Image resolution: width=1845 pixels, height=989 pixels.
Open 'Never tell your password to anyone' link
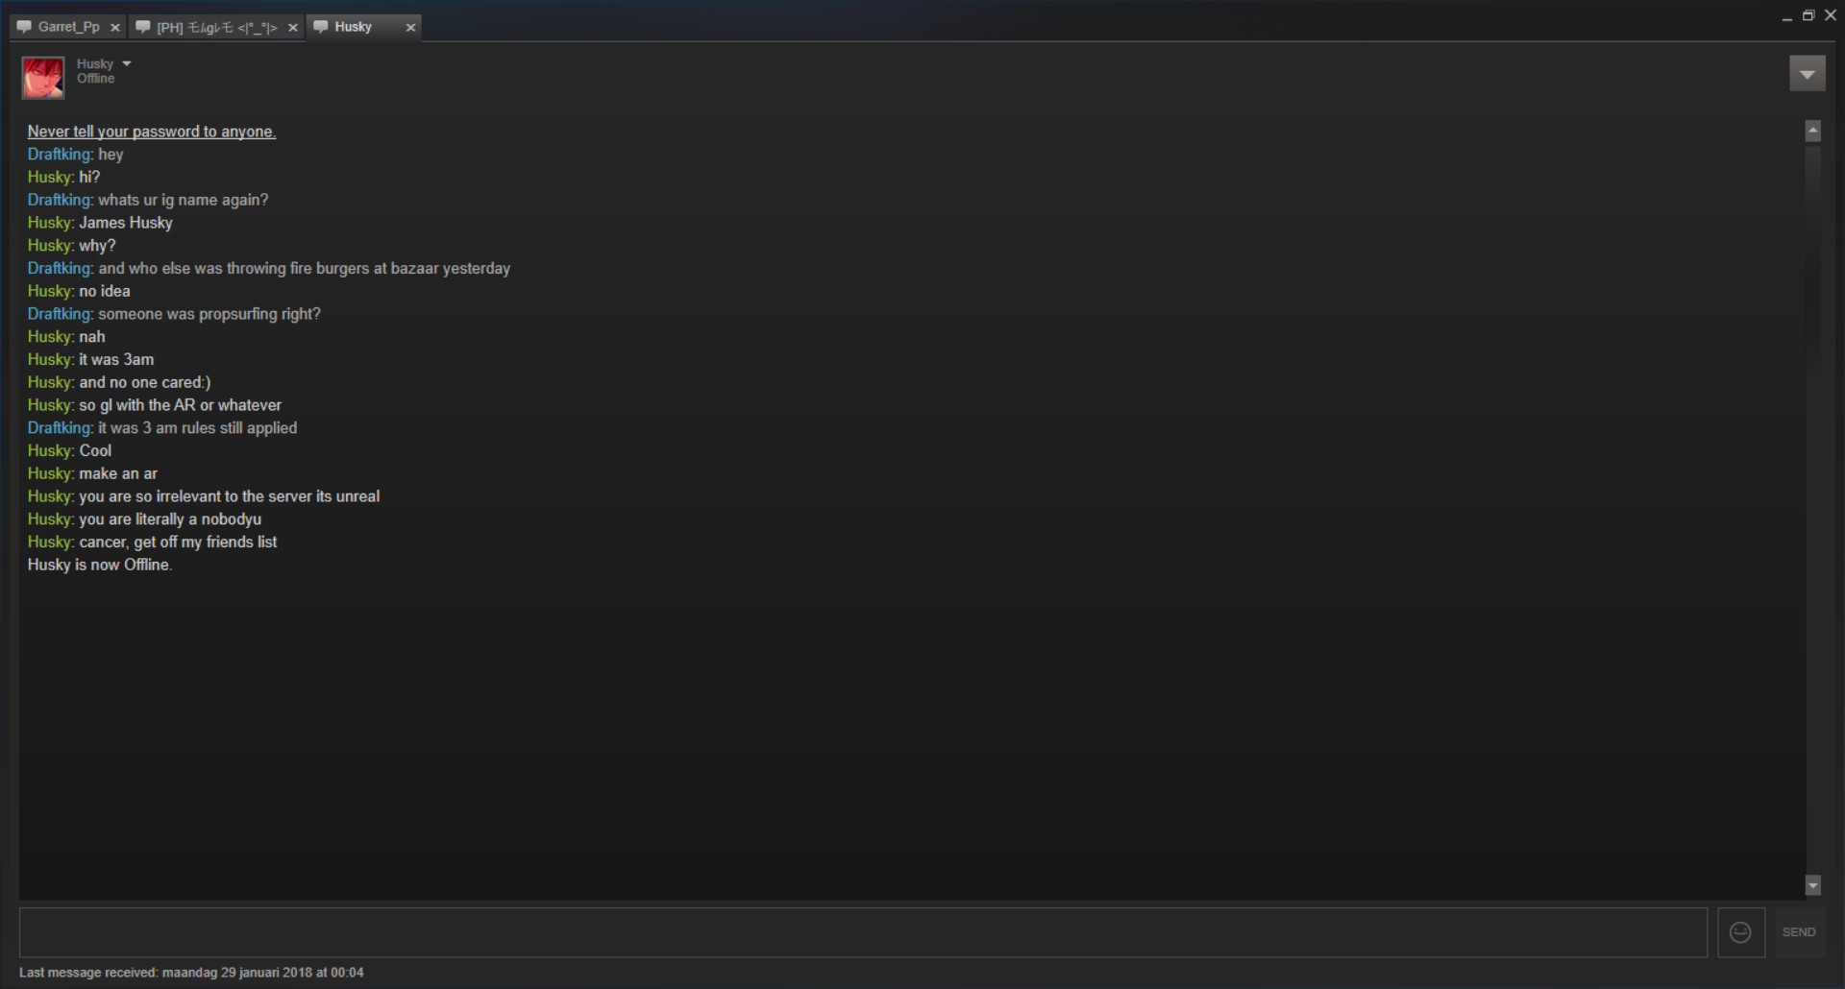[152, 132]
